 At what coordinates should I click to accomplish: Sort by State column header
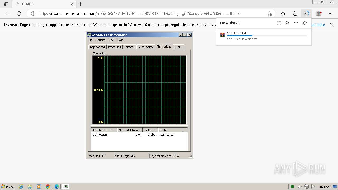(170, 130)
